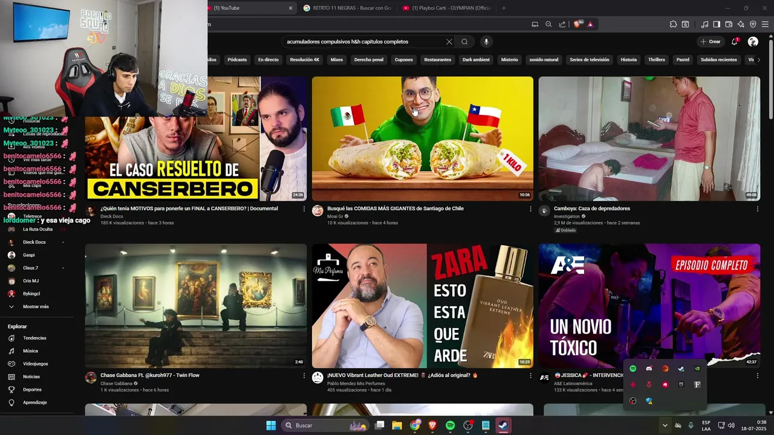Select the Derecho penal chip
The image size is (774, 435).
(x=369, y=60)
